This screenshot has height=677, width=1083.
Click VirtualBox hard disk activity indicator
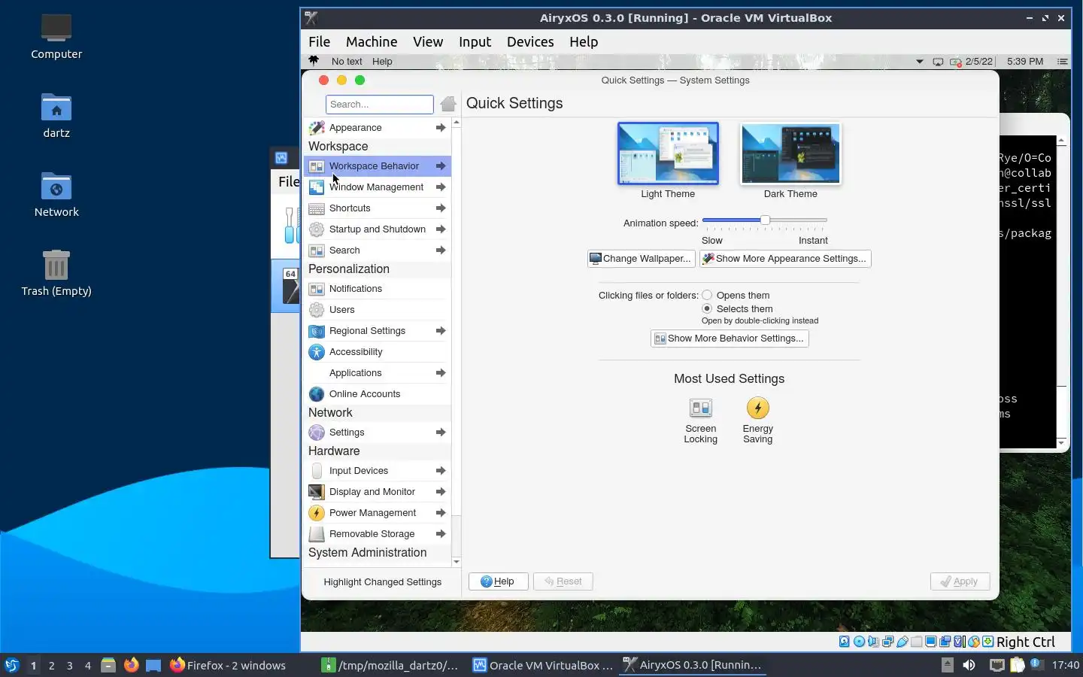point(845,642)
